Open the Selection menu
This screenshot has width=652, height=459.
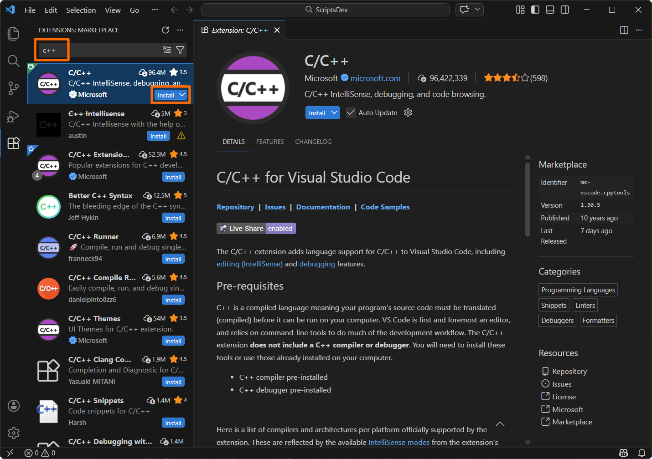81,10
